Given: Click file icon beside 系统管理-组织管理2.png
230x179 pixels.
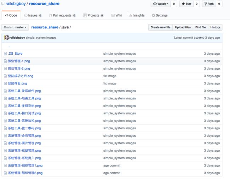Looking at the screenshot, I should [x=5, y=173].
